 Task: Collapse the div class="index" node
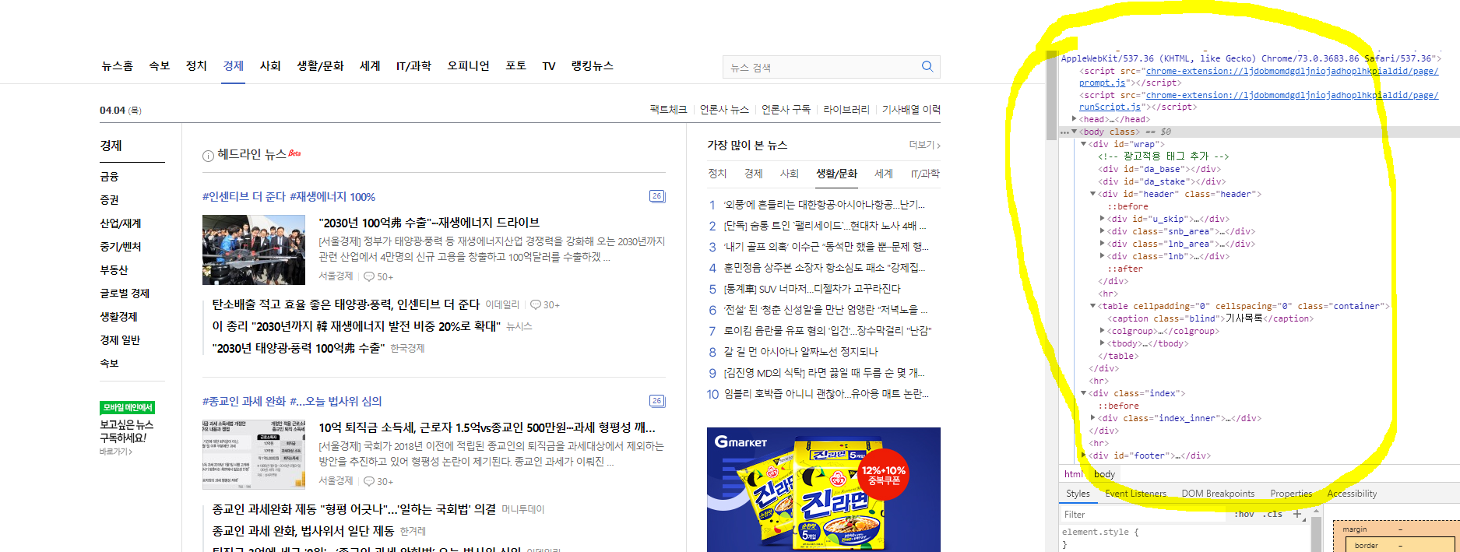[1083, 393]
